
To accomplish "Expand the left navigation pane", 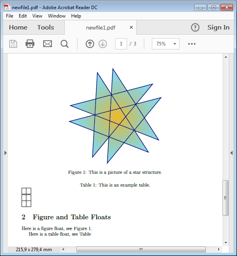I will pos(6,153).
